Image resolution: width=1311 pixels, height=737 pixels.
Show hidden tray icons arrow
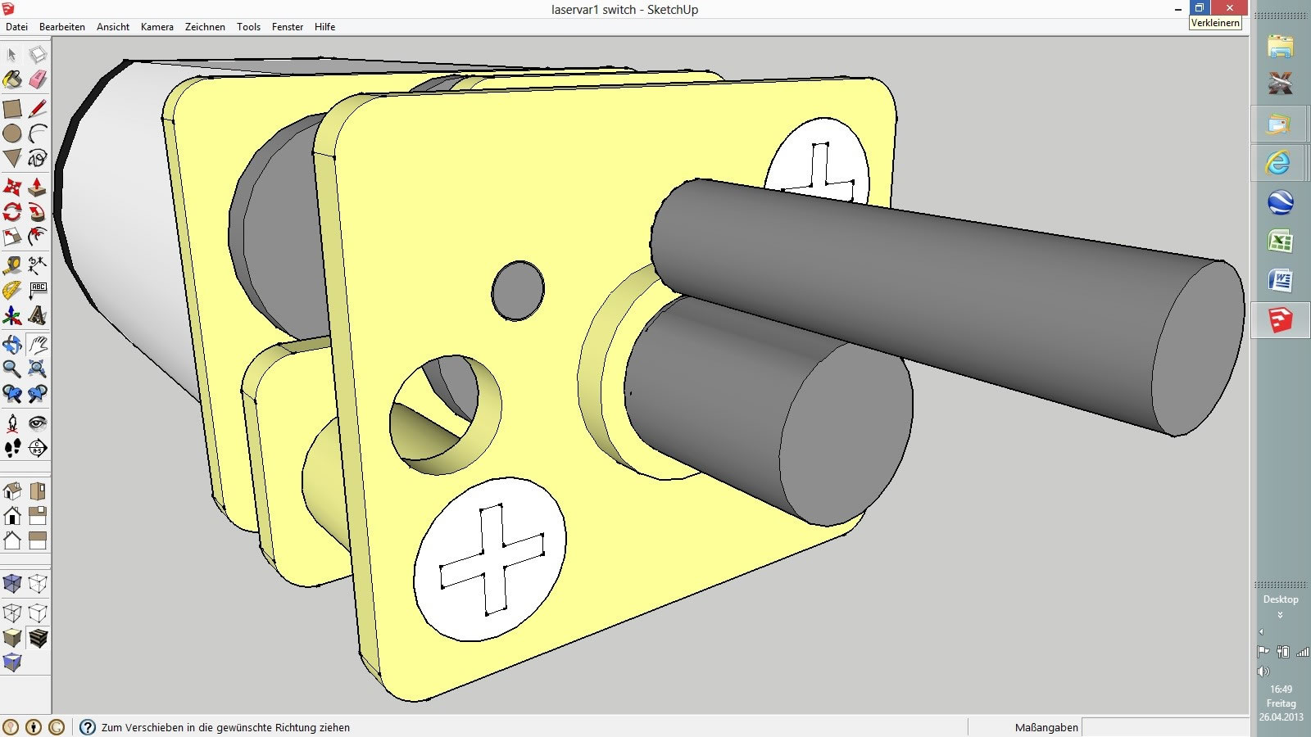(1261, 632)
